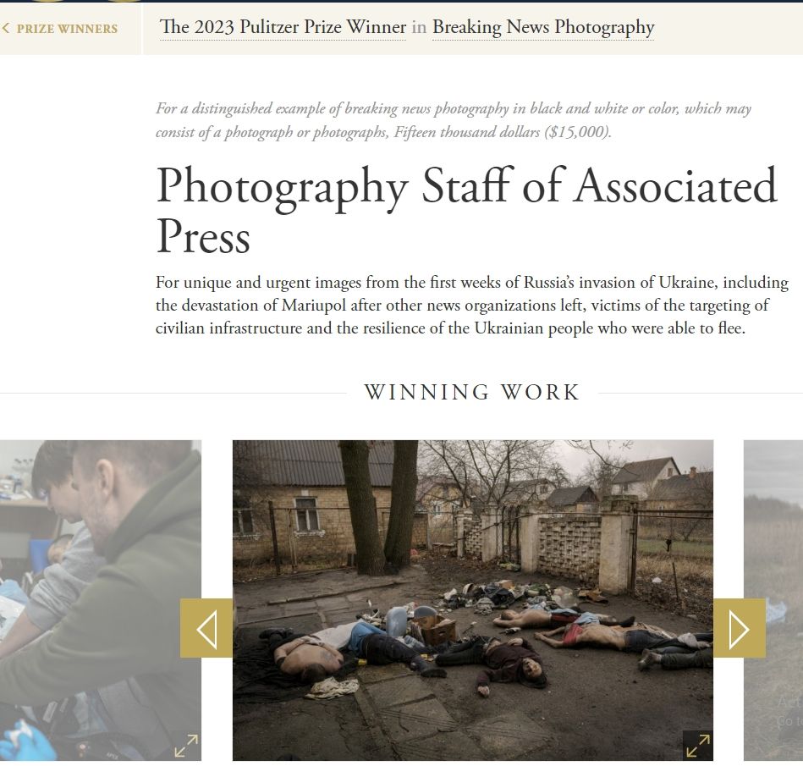Click the word 'in' between header links

[x=419, y=26]
